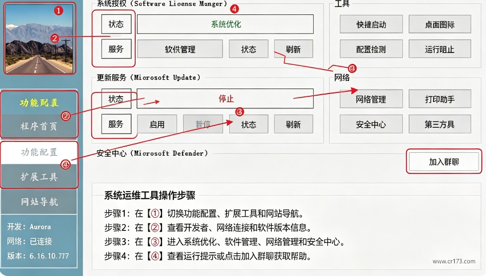Screen dimensions: 486x276
Task: Click the 步骤1 instruction line
Action: 205,213
